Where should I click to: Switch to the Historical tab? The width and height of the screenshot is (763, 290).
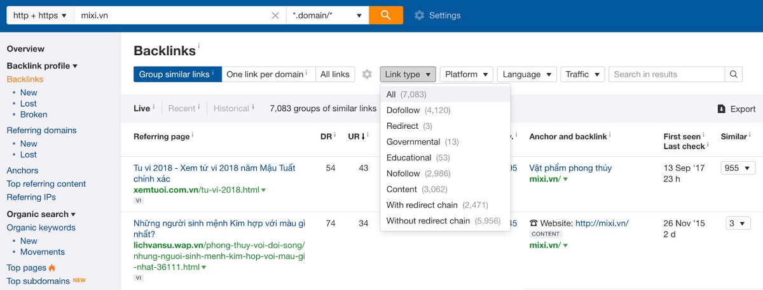(231, 109)
